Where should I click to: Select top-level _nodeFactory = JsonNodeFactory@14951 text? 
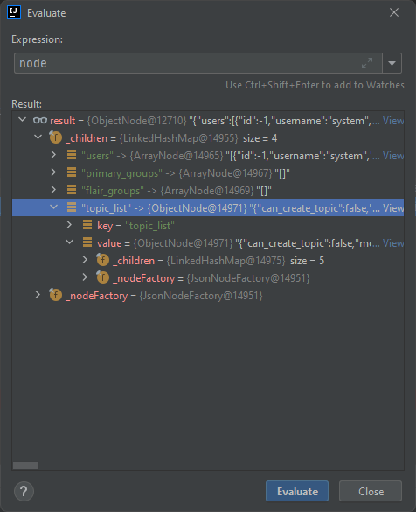[x=163, y=296]
